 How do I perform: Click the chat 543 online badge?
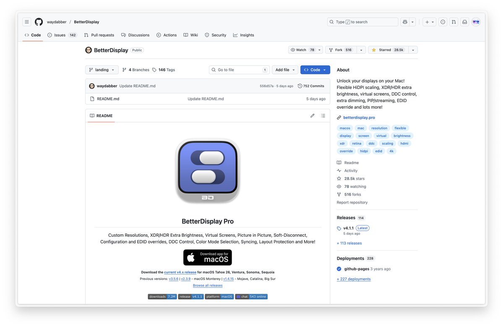tap(251, 296)
